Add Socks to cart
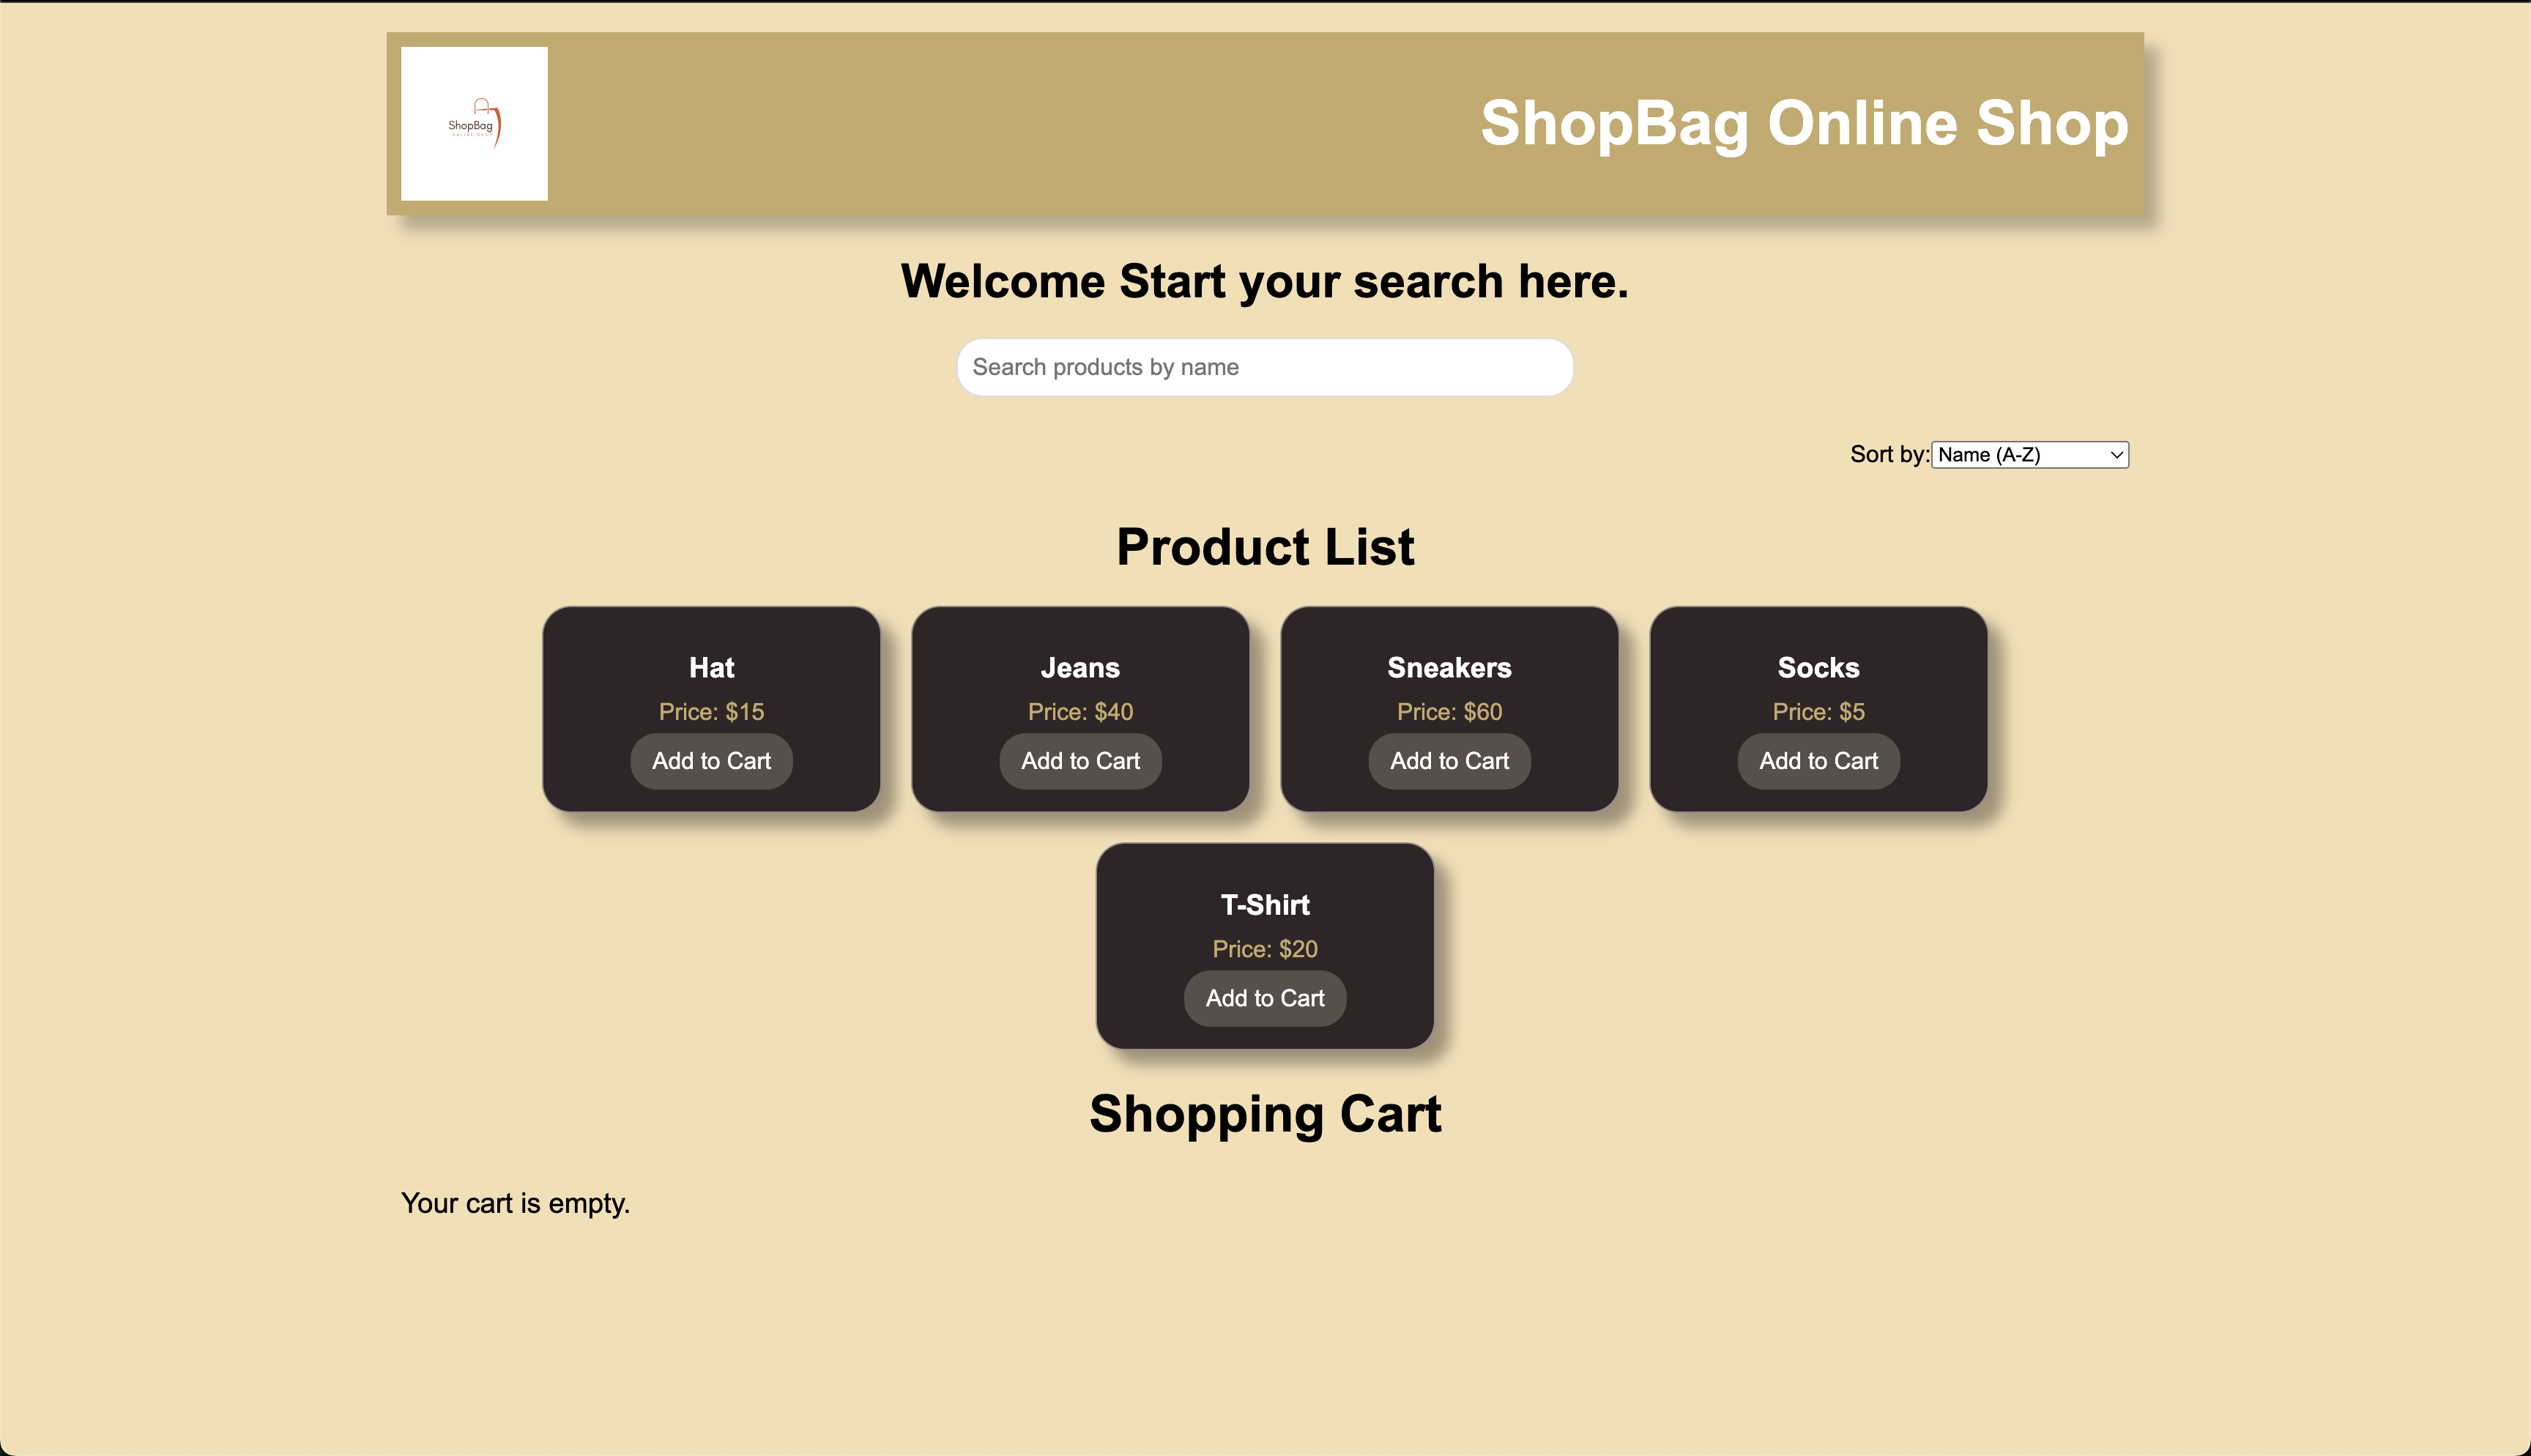The image size is (2531, 1456). click(1817, 761)
